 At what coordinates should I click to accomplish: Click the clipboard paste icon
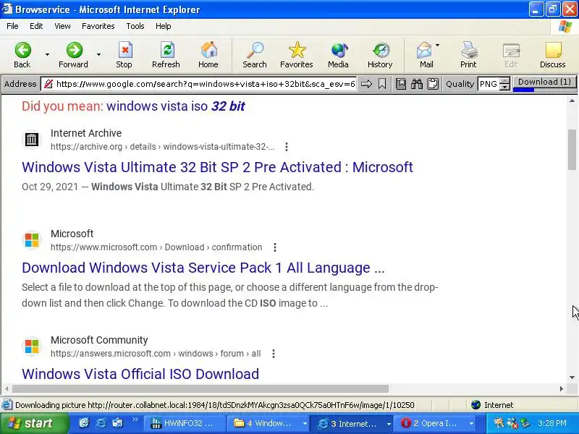[433, 84]
